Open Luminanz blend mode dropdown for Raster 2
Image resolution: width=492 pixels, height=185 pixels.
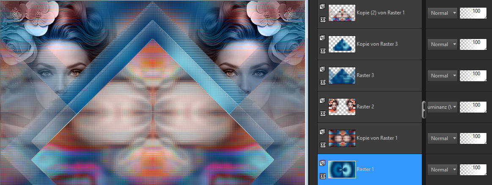coord(443,107)
